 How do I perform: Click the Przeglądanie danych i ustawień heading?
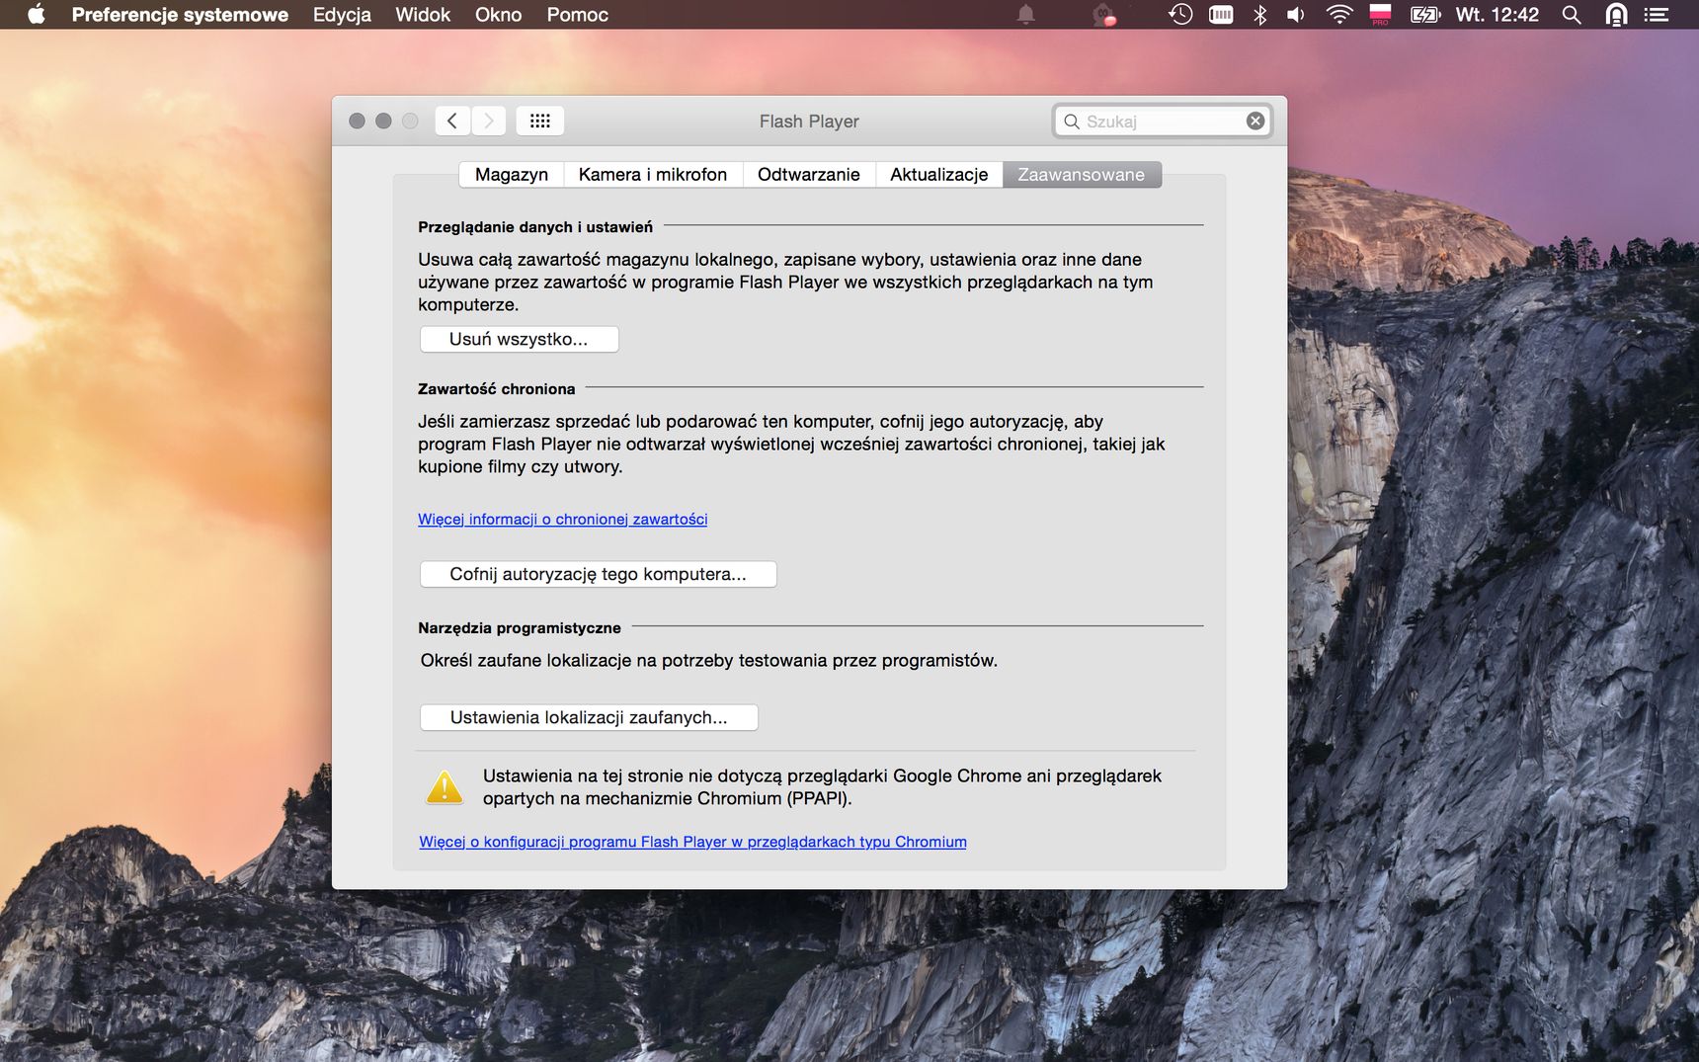pos(535,227)
